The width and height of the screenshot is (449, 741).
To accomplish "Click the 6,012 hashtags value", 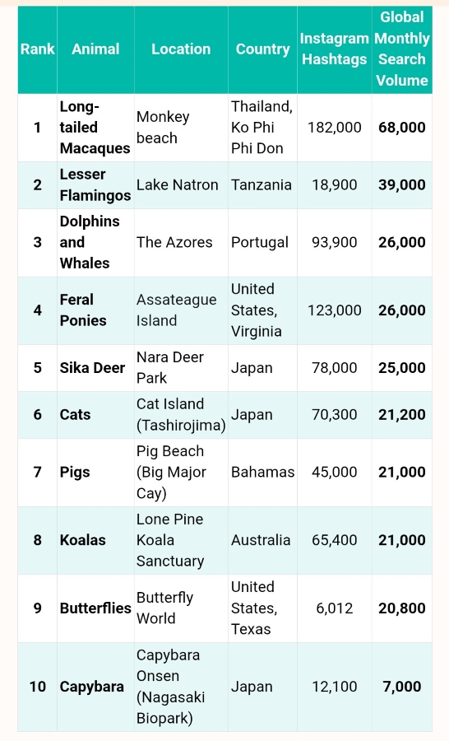I will [x=334, y=608].
